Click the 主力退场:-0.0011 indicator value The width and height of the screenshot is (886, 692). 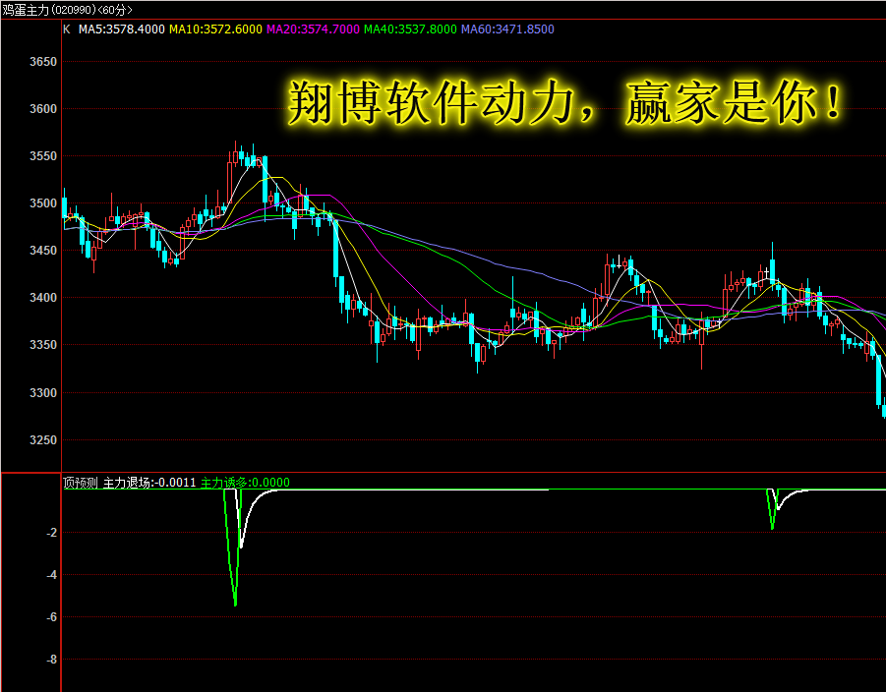click(x=149, y=483)
